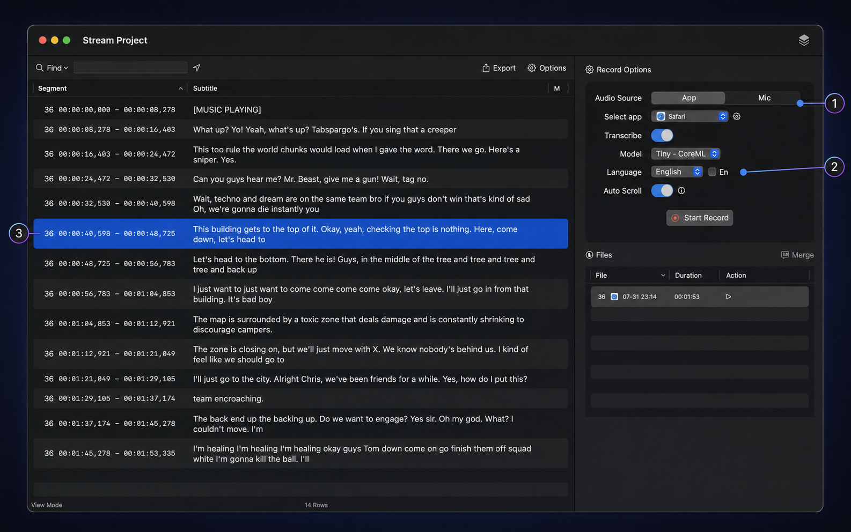Screen dimensions: 851x532
Task: Select row 'The back end up the backing up'
Action: pyautogui.click(x=300, y=424)
